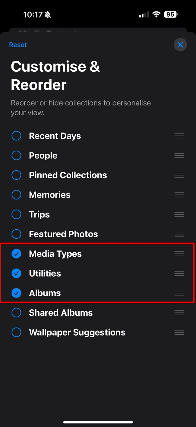Tap the Trips row drag handle
196x427 pixels.
pos(179,214)
